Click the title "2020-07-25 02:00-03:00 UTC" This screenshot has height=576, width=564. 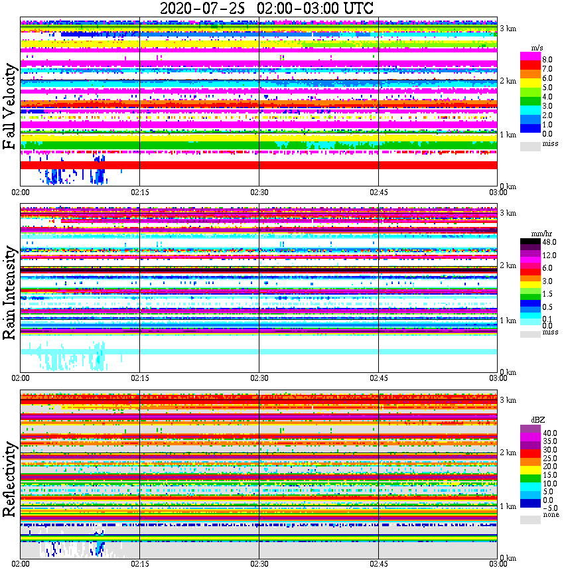[x=266, y=8]
